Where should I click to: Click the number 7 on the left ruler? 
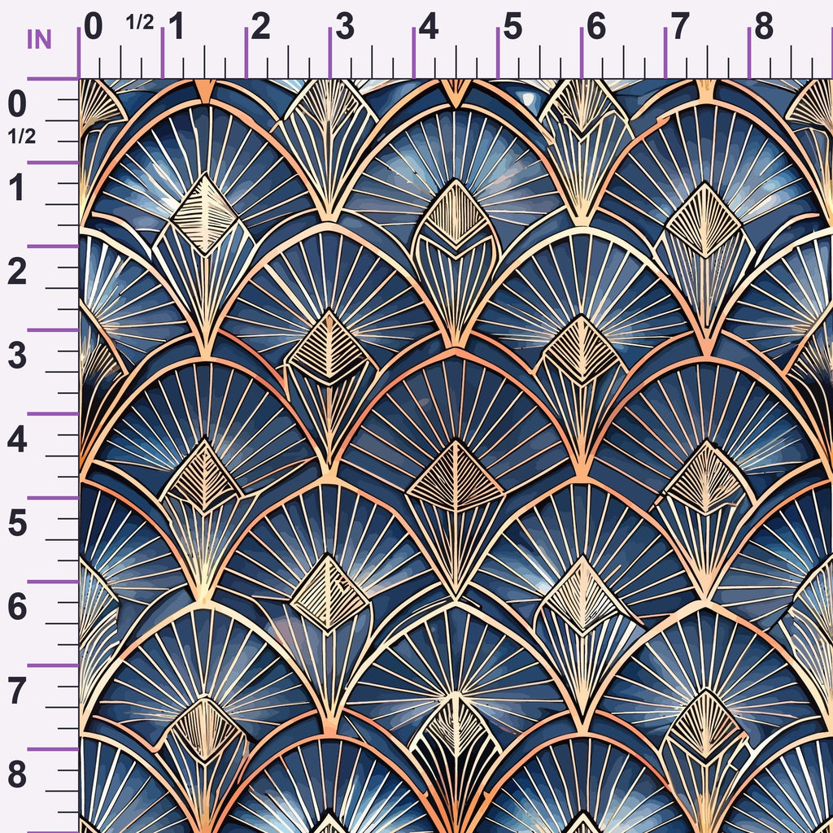[17, 691]
